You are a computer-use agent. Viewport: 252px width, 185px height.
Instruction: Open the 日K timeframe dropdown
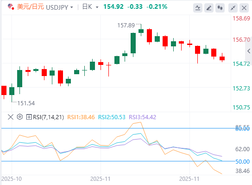tap(90, 7)
